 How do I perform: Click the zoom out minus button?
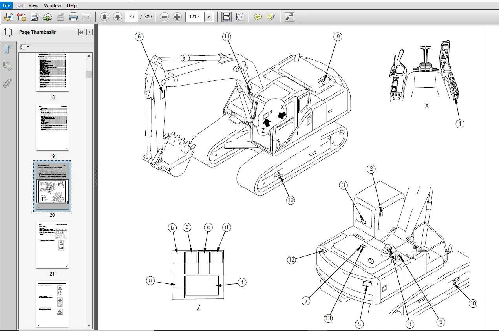click(165, 17)
